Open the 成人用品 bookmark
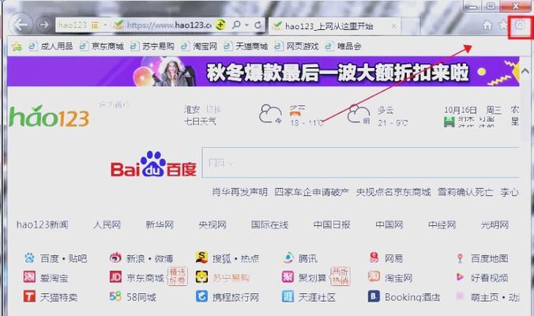This screenshot has height=316, width=534. 51,46
